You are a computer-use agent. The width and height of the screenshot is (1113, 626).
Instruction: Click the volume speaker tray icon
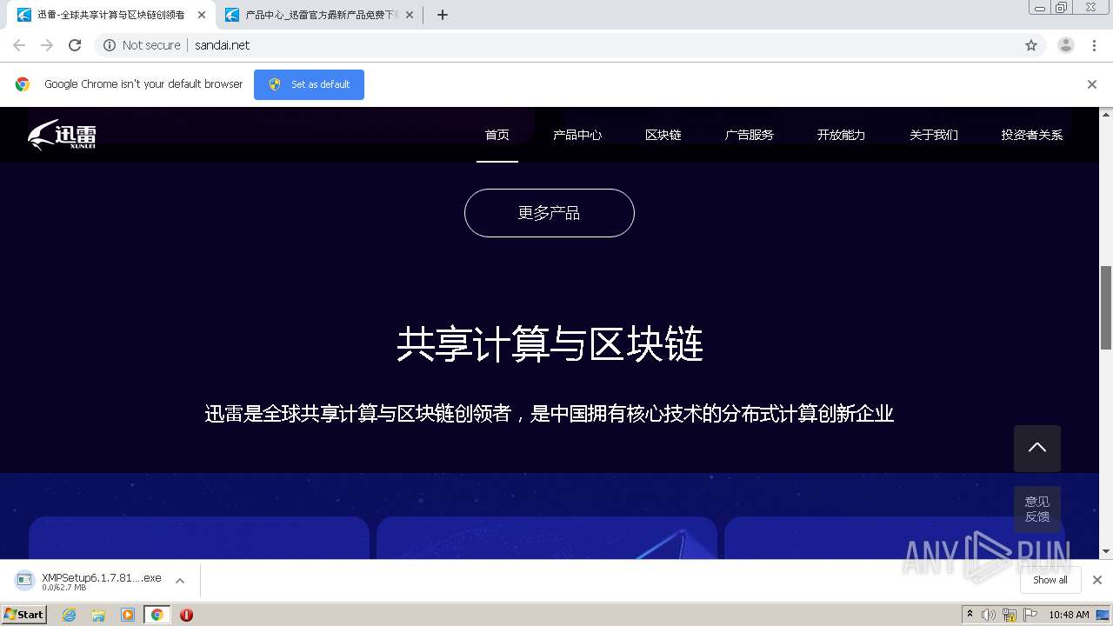[989, 615]
